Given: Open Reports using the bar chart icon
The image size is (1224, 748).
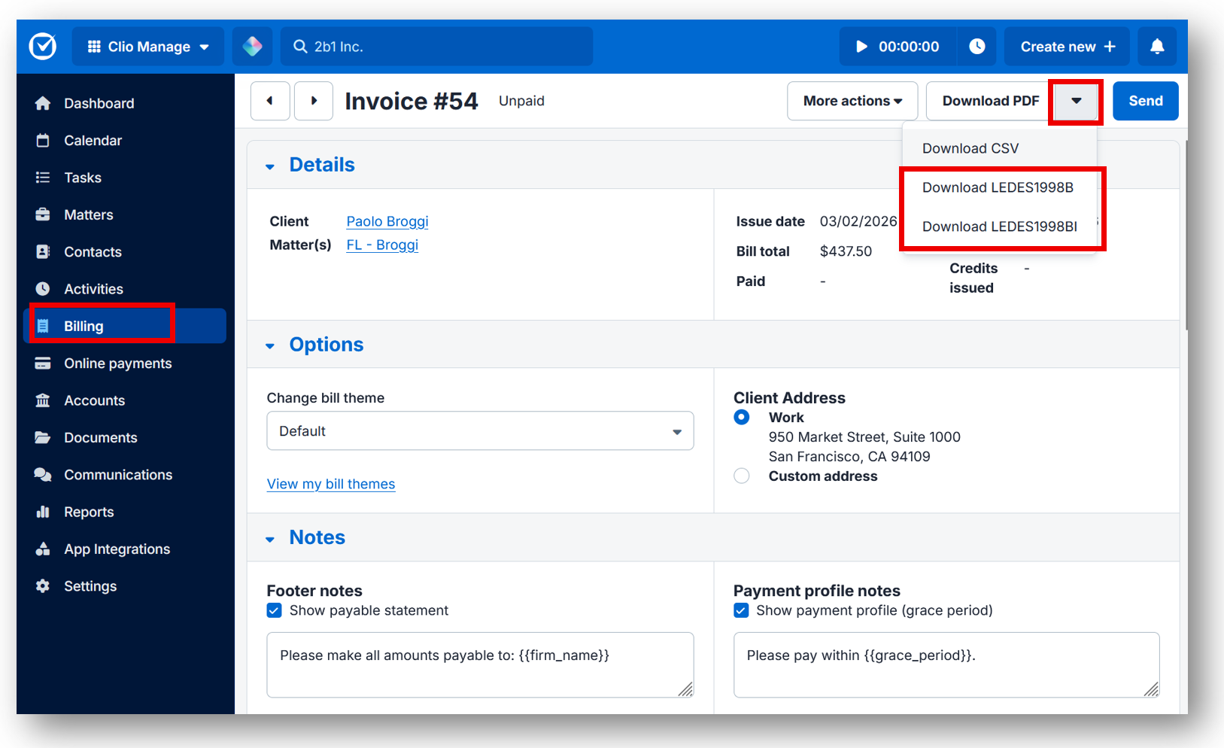Looking at the screenshot, I should point(43,512).
